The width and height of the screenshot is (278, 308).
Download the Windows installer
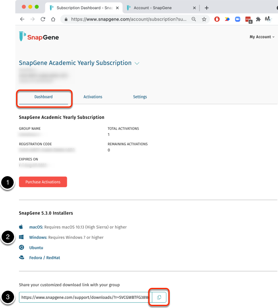pos(38,237)
